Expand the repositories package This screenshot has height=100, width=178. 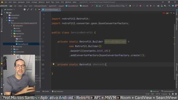11,33
